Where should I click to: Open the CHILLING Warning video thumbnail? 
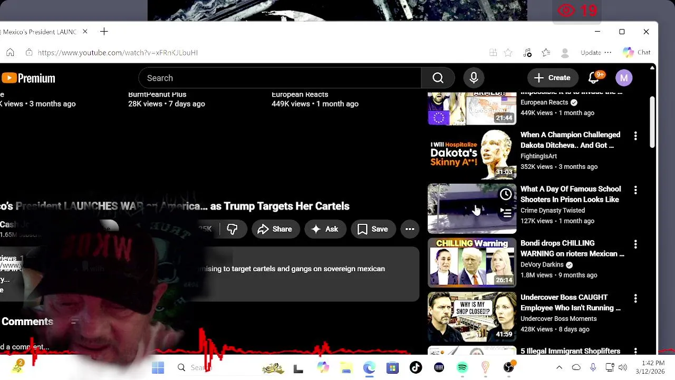click(472, 262)
